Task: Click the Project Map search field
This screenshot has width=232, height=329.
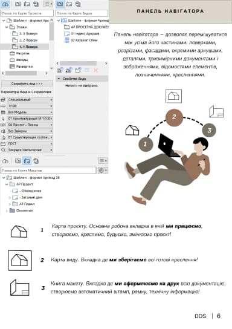Action: [27, 13]
